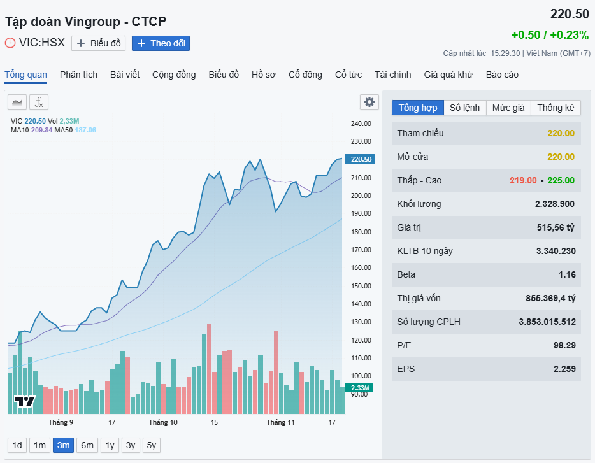Open the Giá quá khứ tab
Screen dimensions: 595x463
point(448,75)
